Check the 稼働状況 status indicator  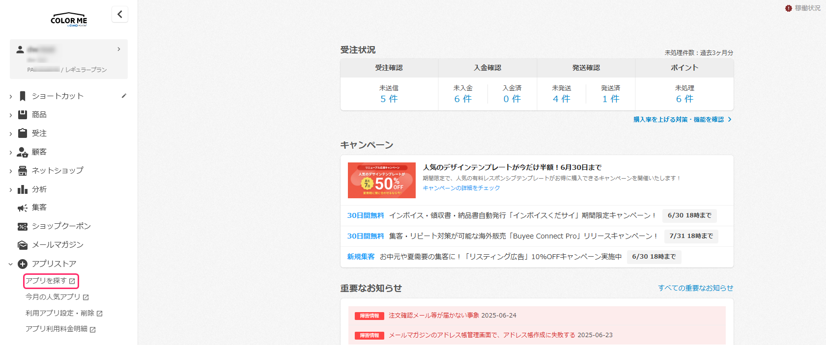coord(803,8)
